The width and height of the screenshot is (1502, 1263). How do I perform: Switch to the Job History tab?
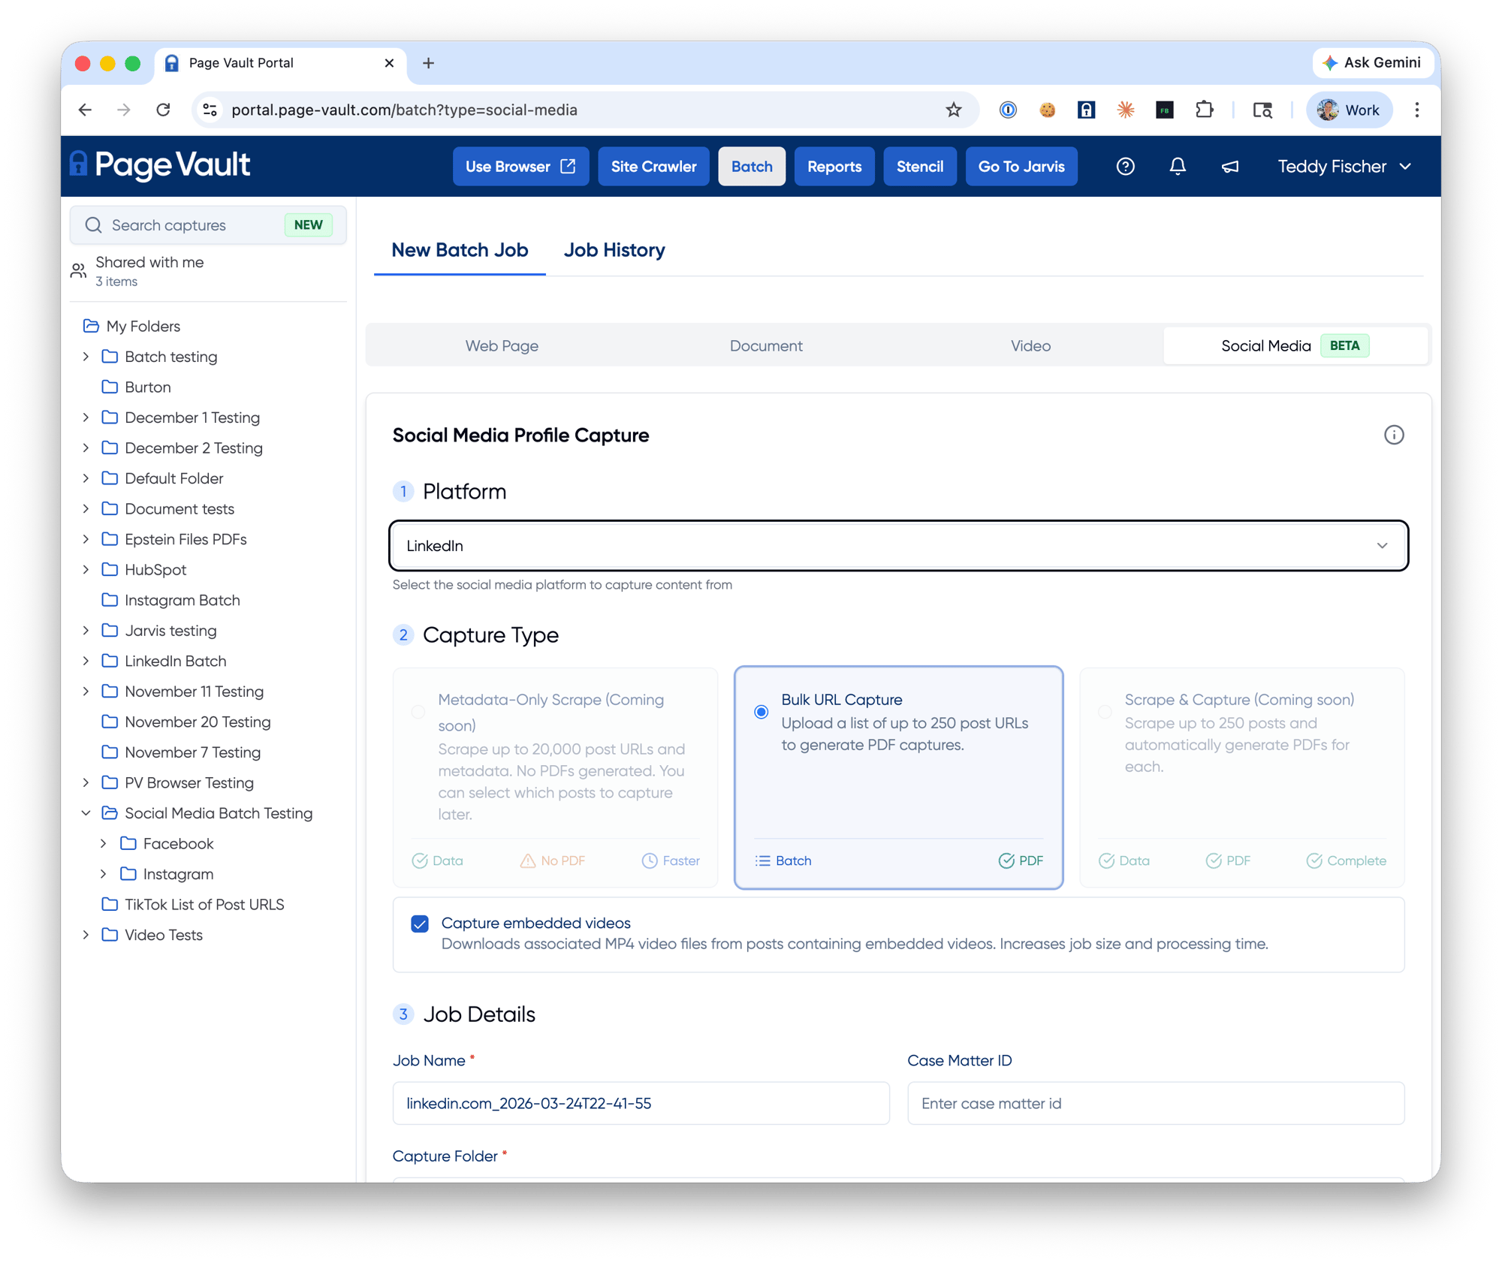click(614, 250)
